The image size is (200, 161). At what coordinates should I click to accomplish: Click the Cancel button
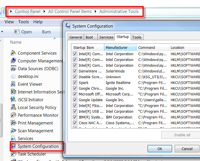tap(187, 149)
